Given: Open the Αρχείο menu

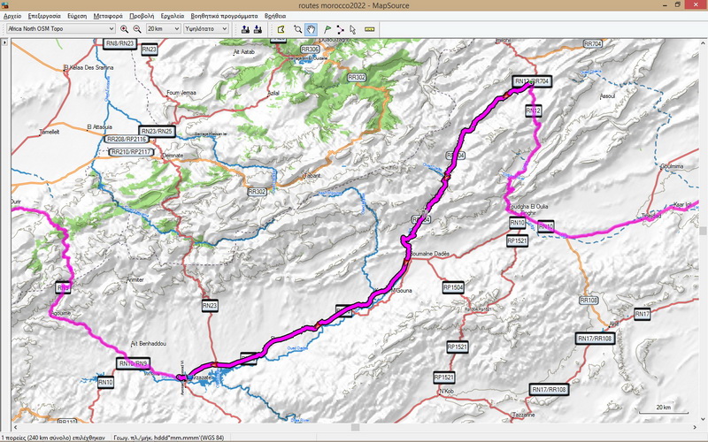Looking at the screenshot, I should 12,16.
